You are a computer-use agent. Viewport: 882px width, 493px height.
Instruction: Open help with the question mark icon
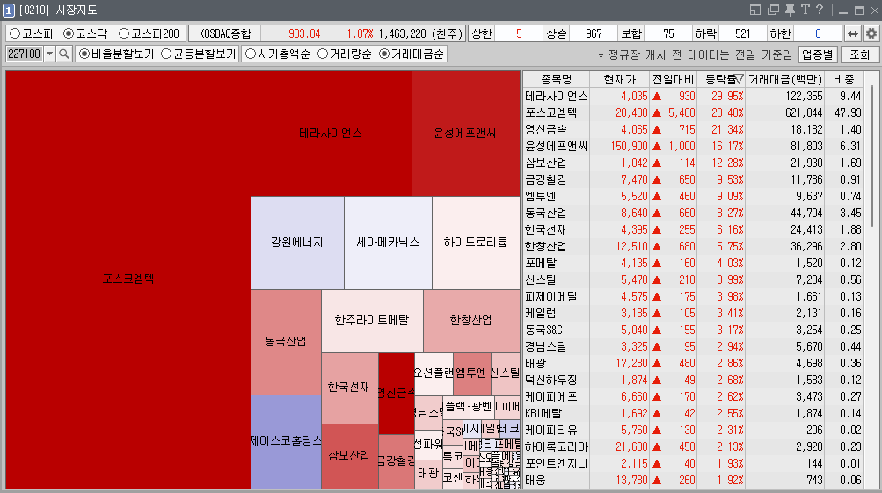click(x=820, y=10)
